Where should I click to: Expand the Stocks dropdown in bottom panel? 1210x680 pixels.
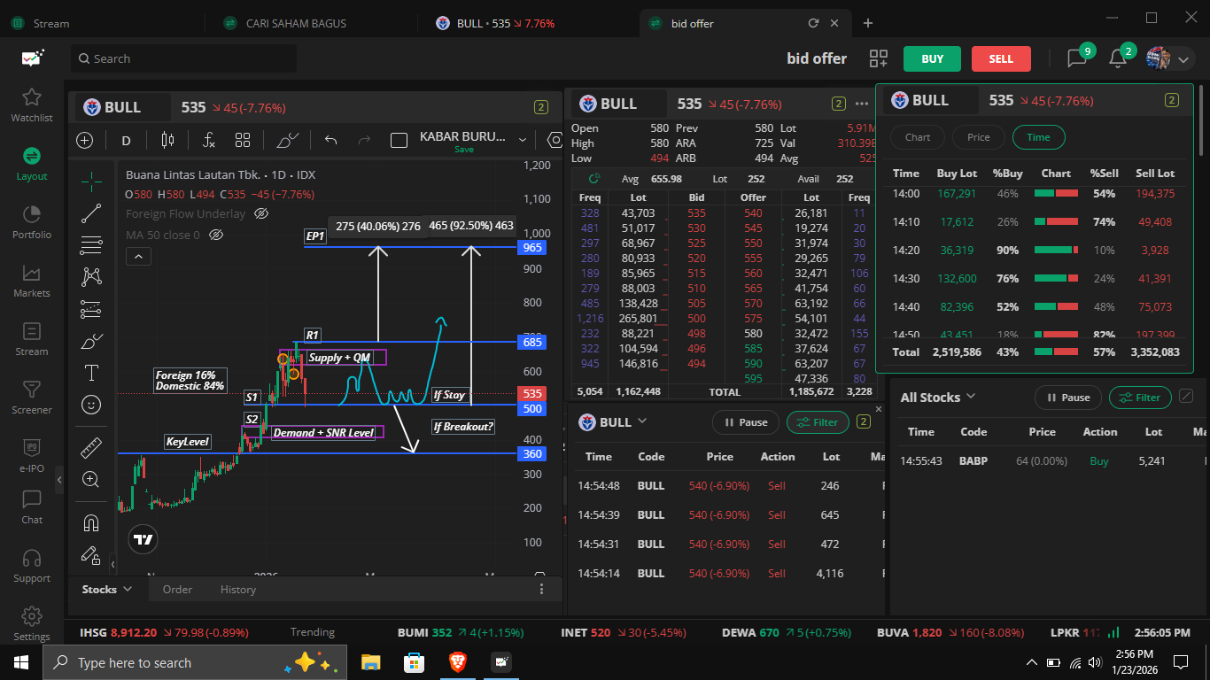[107, 589]
